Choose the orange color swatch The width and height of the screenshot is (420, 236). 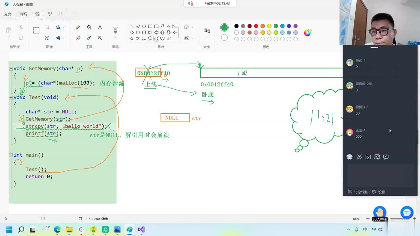262,26
